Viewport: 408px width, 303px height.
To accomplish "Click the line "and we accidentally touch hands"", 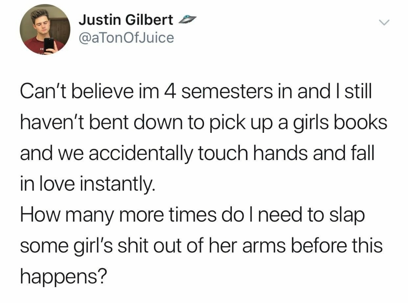I will [197, 153].
